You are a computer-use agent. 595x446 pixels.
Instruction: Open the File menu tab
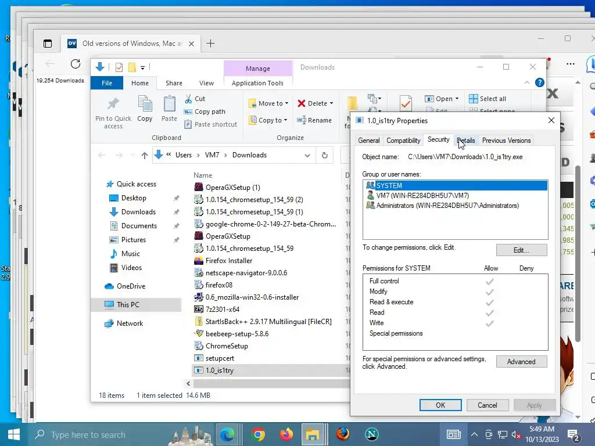point(107,83)
